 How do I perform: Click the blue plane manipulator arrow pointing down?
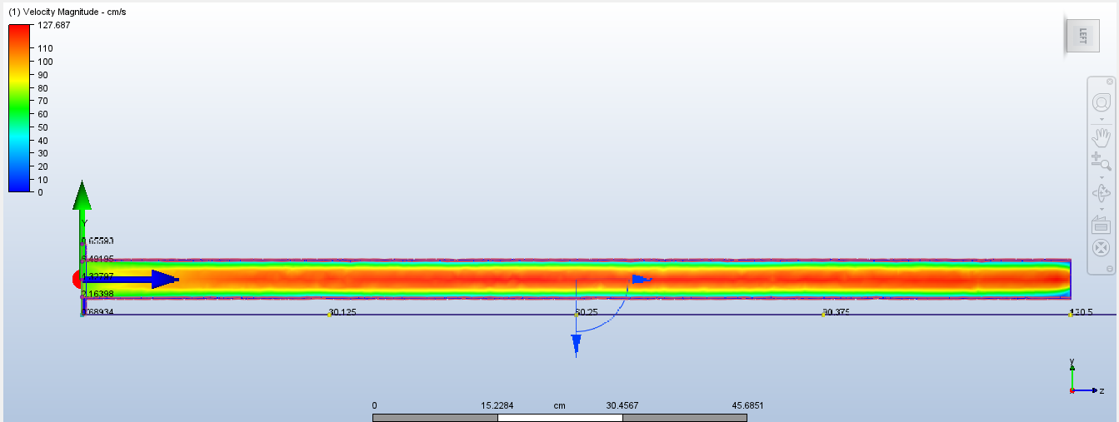pyautogui.click(x=576, y=345)
